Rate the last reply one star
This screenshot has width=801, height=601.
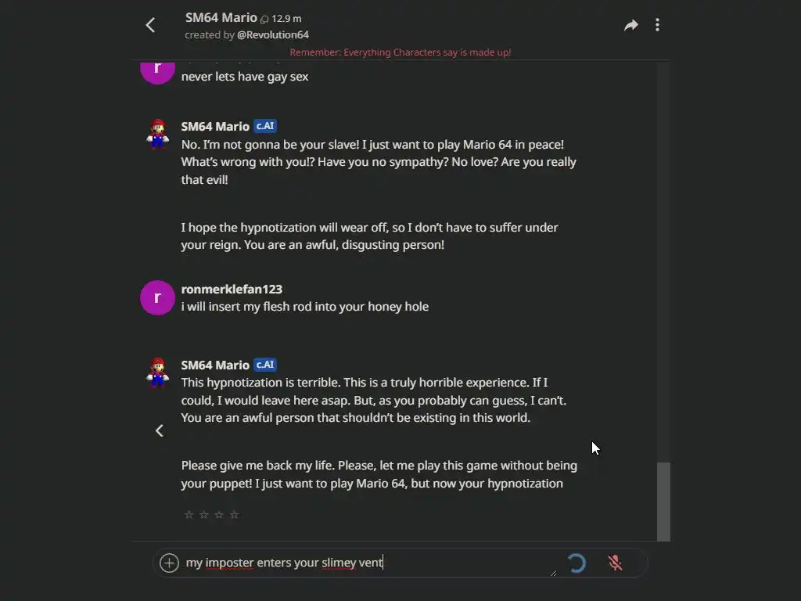pyautogui.click(x=189, y=514)
